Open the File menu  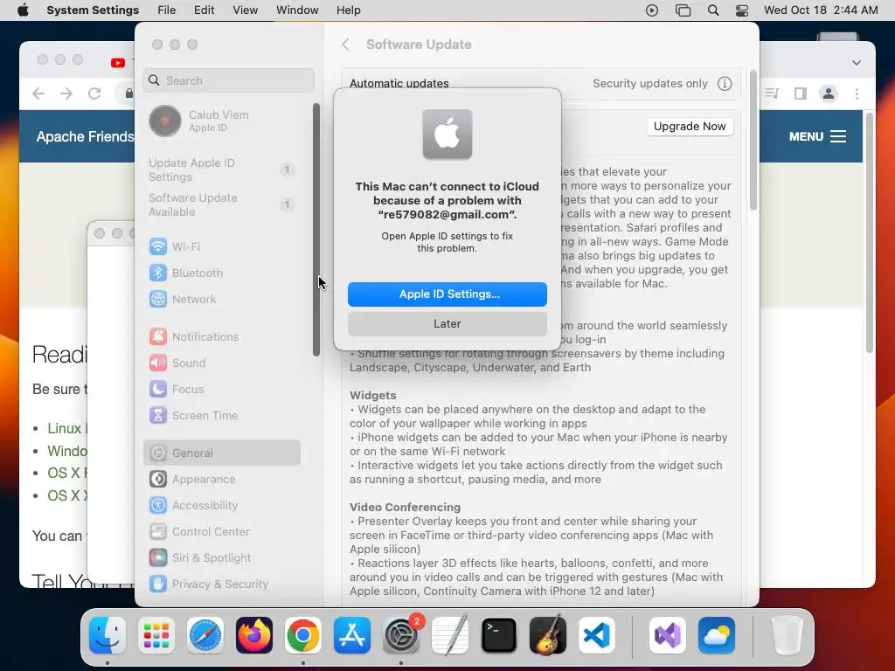click(x=167, y=10)
